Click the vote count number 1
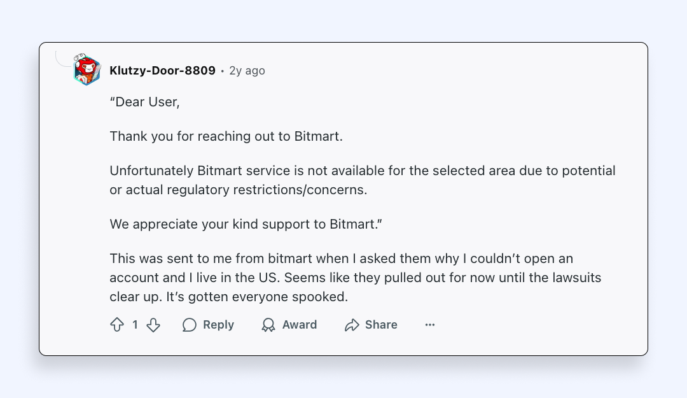Viewport: 687px width, 398px height. (x=135, y=325)
